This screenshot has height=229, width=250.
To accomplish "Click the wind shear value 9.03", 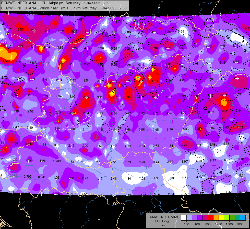I will [221, 30].
